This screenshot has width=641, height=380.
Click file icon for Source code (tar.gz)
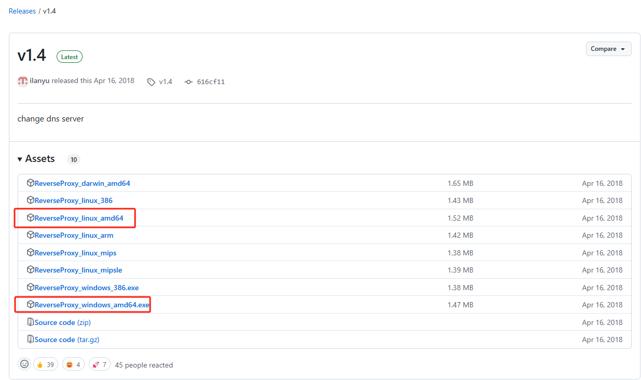click(x=31, y=340)
